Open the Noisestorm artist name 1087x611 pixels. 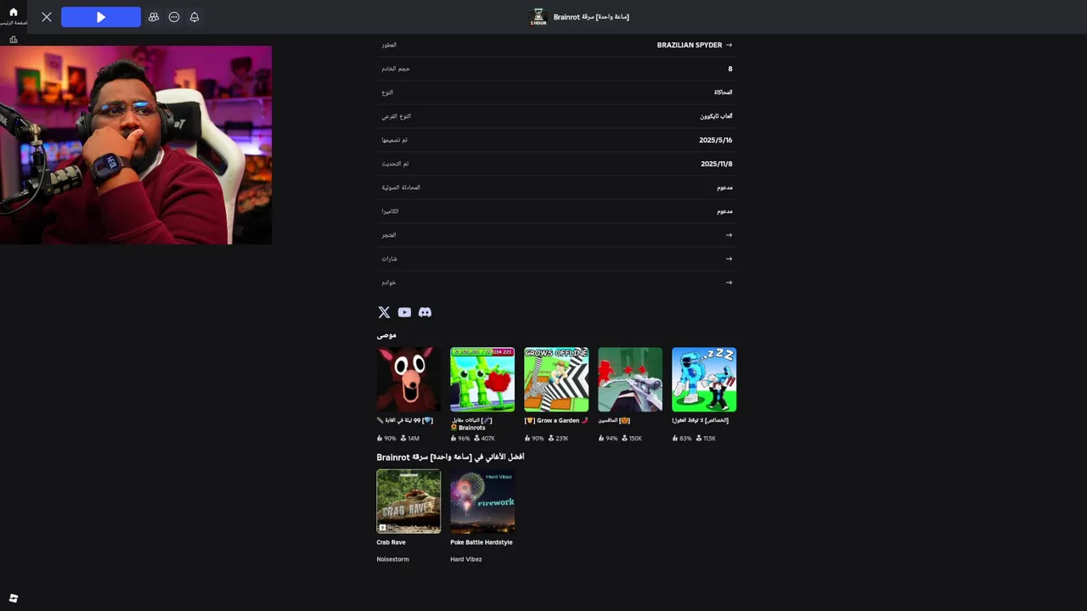pos(392,559)
